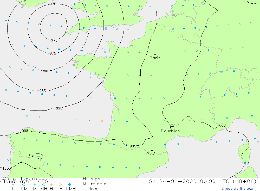Click the 'L: low' legend text
Image resolution: width=260 pixels, height=191 pixels.
(x=90, y=189)
